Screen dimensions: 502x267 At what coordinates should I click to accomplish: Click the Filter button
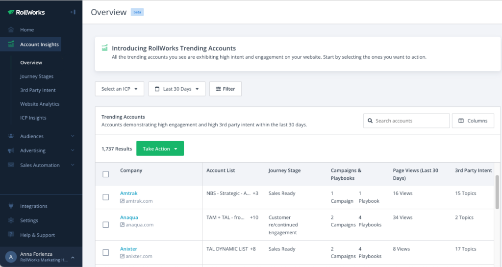click(x=226, y=89)
